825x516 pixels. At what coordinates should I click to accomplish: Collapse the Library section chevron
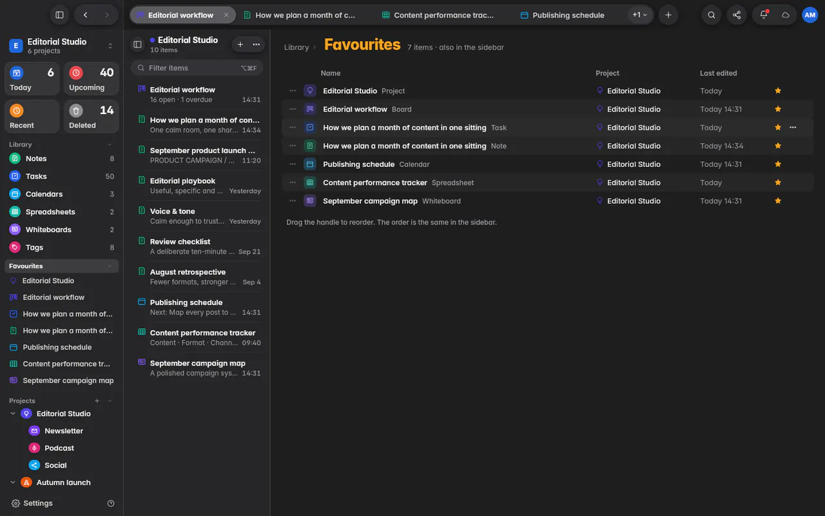click(110, 144)
